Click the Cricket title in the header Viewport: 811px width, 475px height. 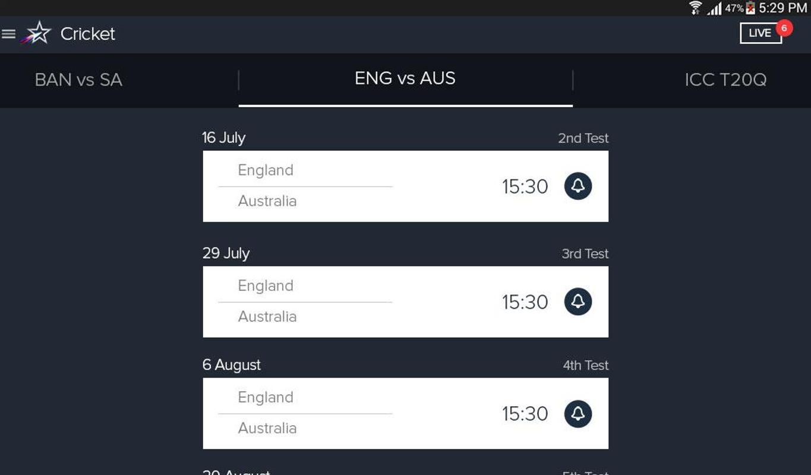87,33
